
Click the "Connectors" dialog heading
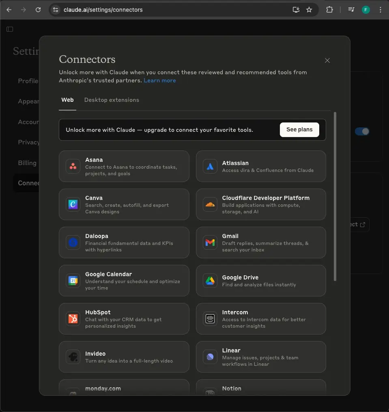[x=87, y=59]
